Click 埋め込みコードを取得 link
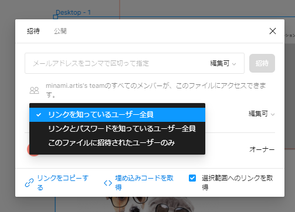Viewport: 295px width, 212px height. [144, 183]
